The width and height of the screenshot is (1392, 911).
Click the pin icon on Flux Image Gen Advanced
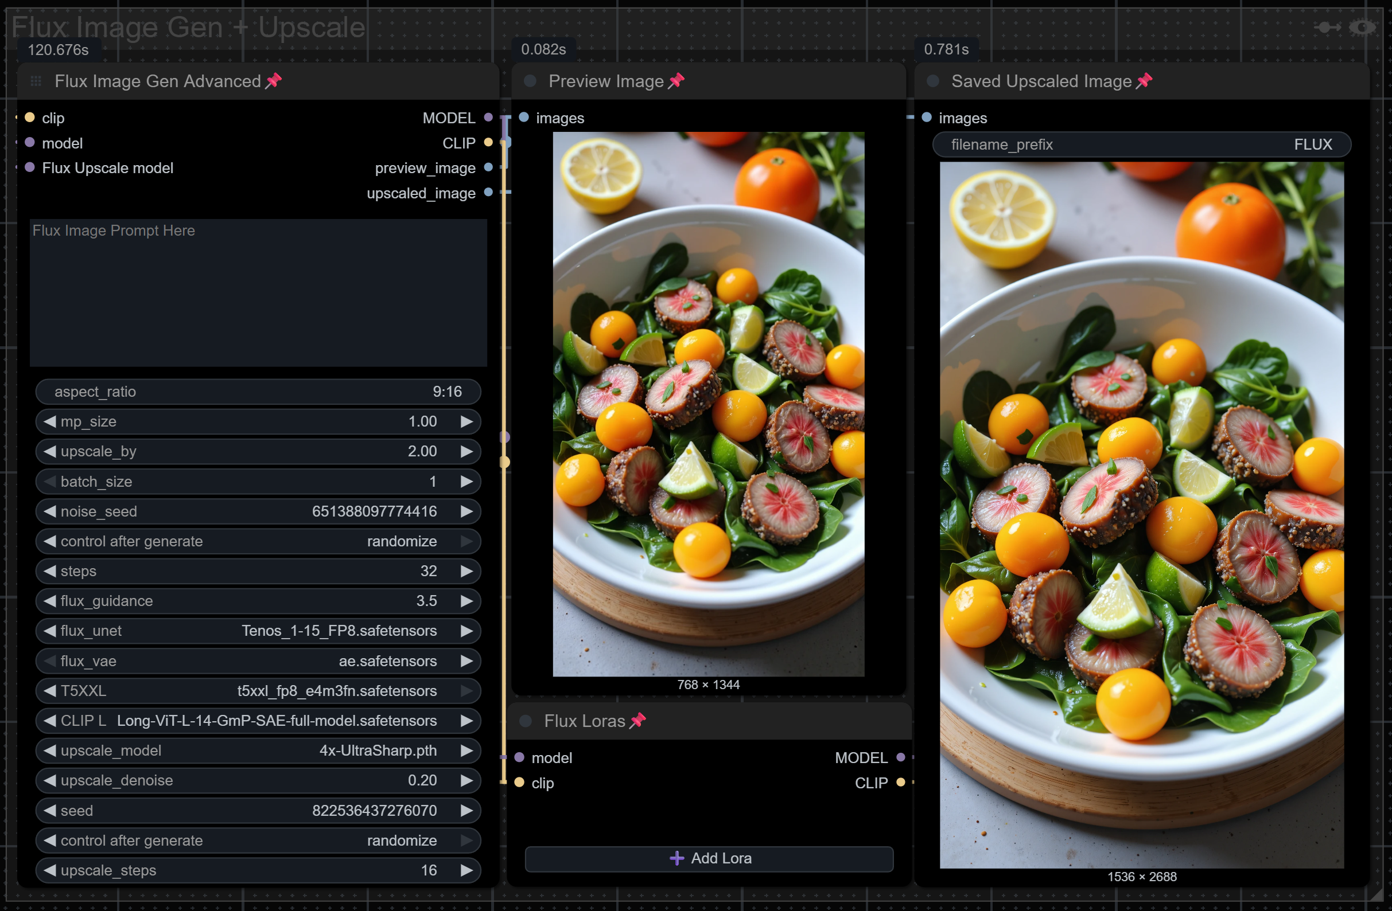(x=273, y=81)
